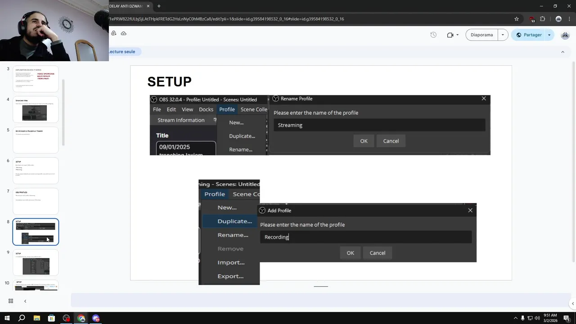
Task: Expand the side panel chevron at bottom right
Action: pyautogui.click(x=572, y=303)
